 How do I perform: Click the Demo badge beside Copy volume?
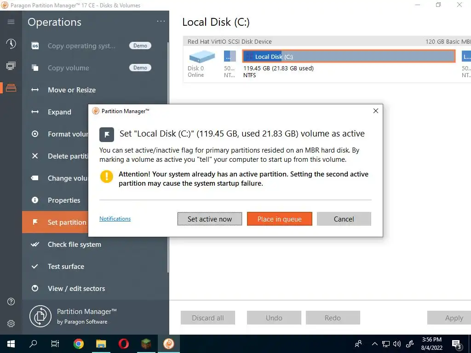140,68
